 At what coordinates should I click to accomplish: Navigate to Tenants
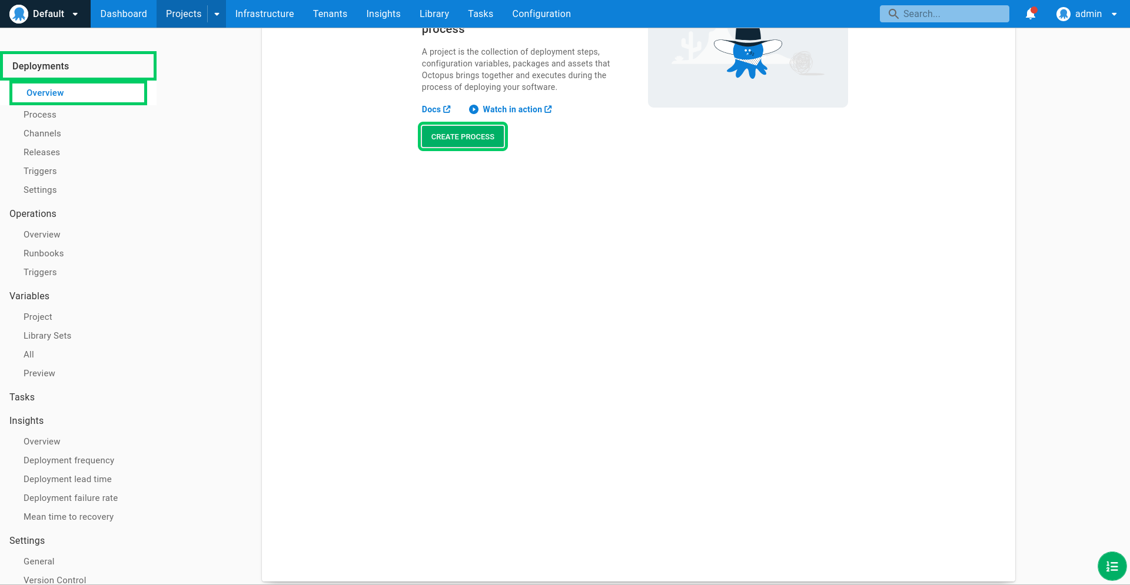(x=330, y=14)
